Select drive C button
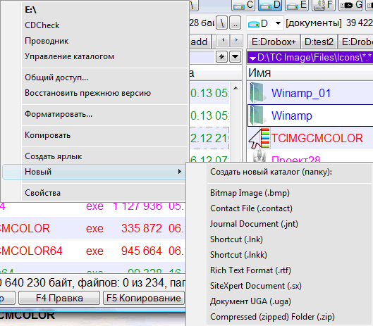 (x=243, y=5)
